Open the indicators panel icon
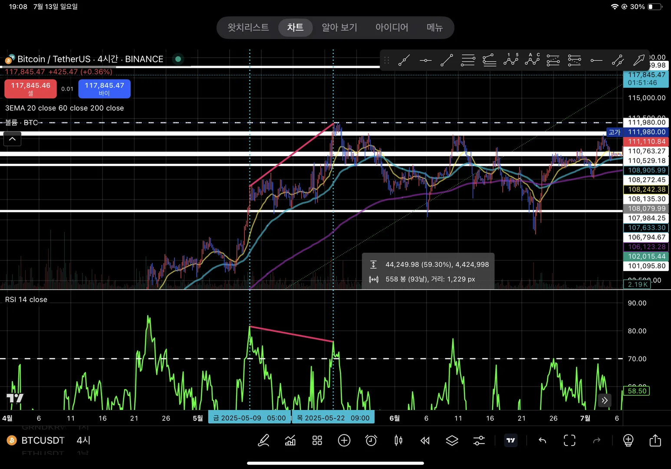 click(290, 440)
